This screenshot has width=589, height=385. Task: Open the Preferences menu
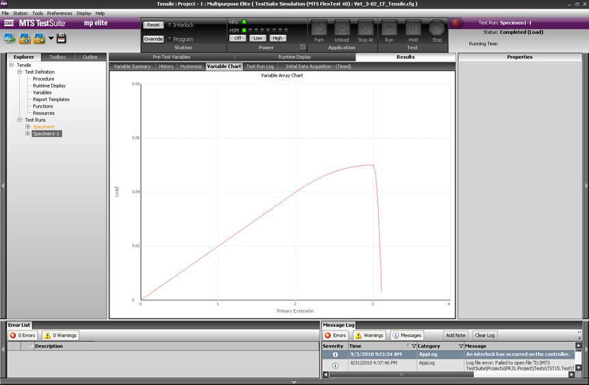(60, 13)
